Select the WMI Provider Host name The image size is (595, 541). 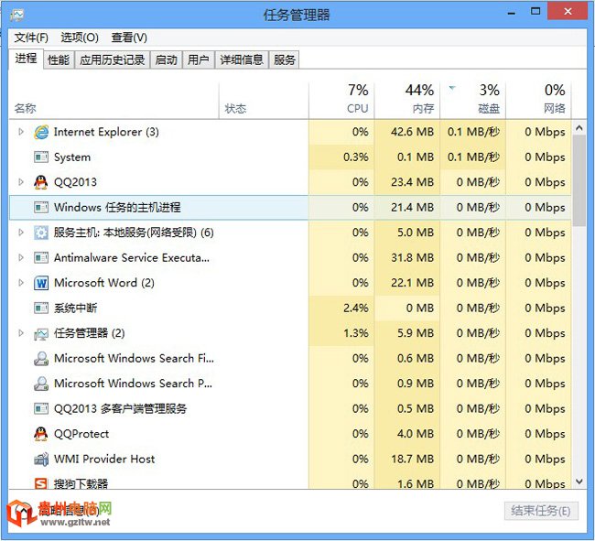[104, 459]
